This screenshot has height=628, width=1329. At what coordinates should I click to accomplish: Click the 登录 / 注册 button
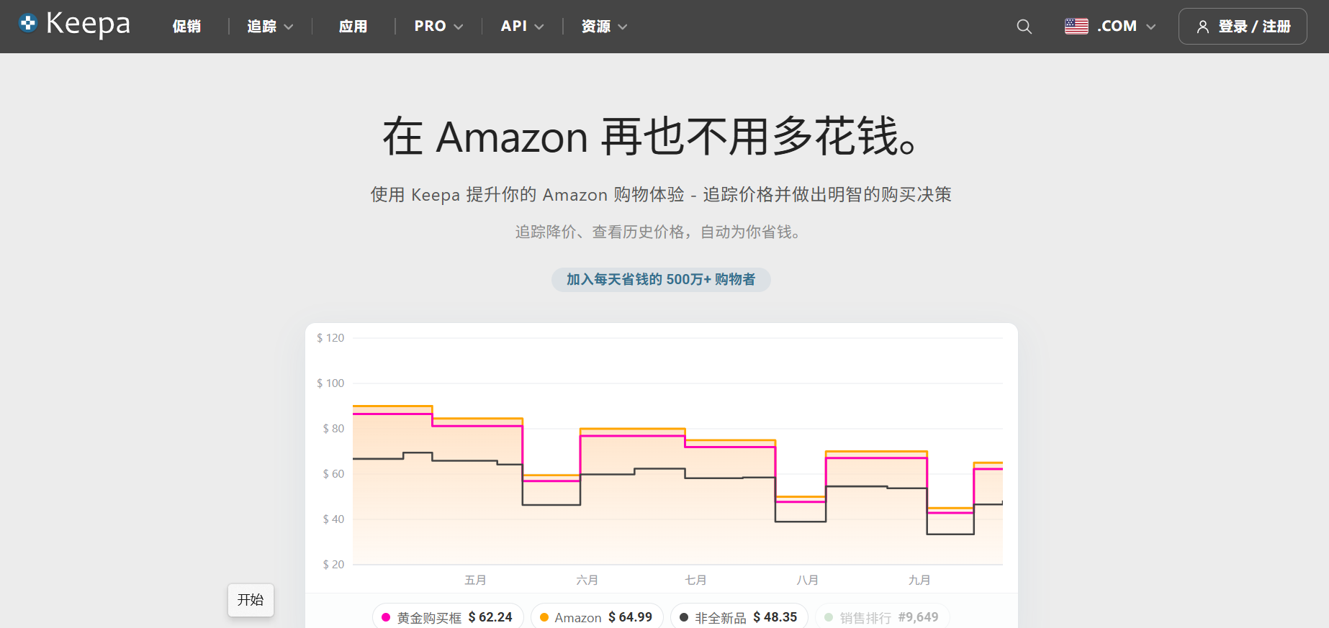pyautogui.click(x=1243, y=27)
